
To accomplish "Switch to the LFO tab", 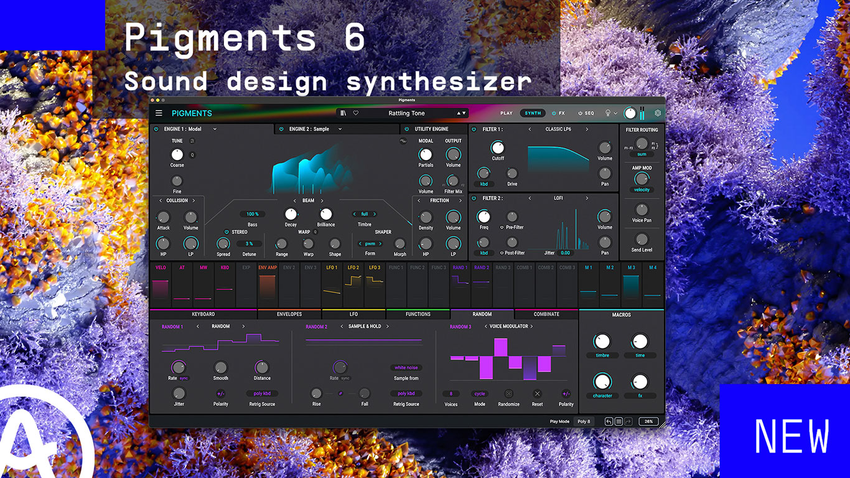I will click(353, 314).
